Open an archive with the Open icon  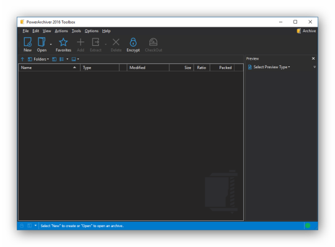click(x=42, y=42)
